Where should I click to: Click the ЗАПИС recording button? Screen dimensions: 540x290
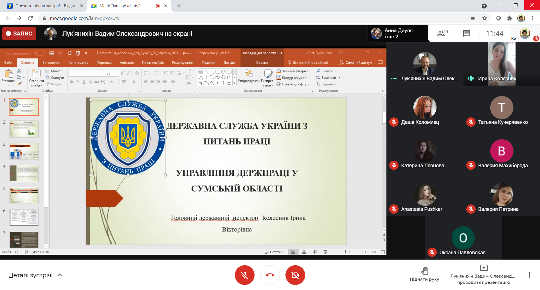(x=19, y=34)
